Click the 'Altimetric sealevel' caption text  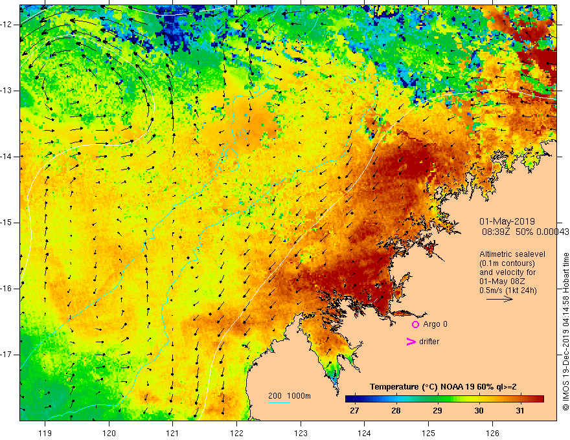coord(512,254)
